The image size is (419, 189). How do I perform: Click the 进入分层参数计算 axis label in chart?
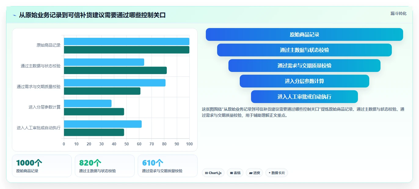click(x=45, y=107)
